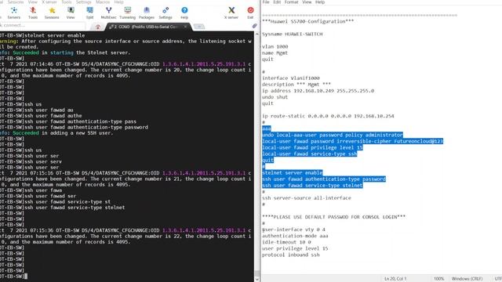The height and width of the screenshot is (282, 502).
Task: Open the View menu in Notepad
Action: (x=307, y=2)
